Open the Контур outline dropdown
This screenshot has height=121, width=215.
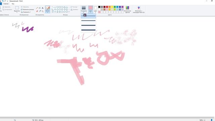pyautogui.click(x=74, y=7)
